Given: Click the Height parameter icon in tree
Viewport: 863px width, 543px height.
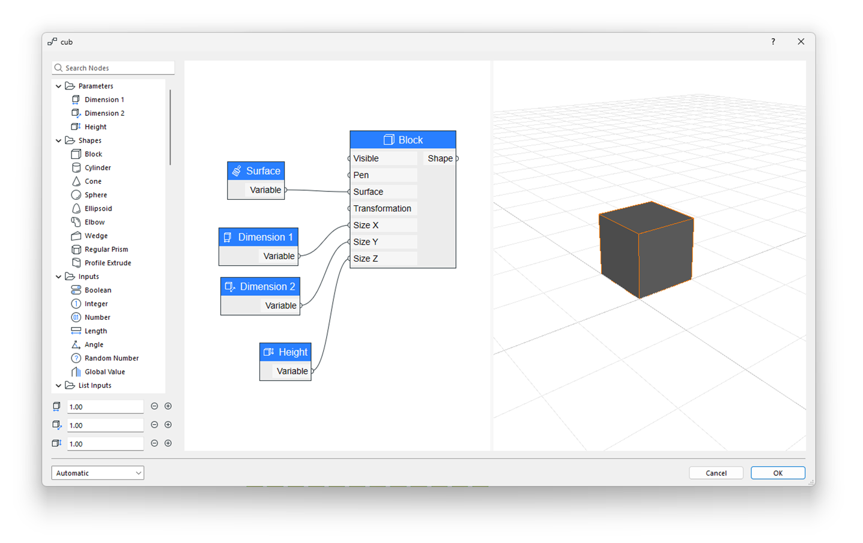Looking at the screenshot, I should pyautogui.click(x=76, y=127).
